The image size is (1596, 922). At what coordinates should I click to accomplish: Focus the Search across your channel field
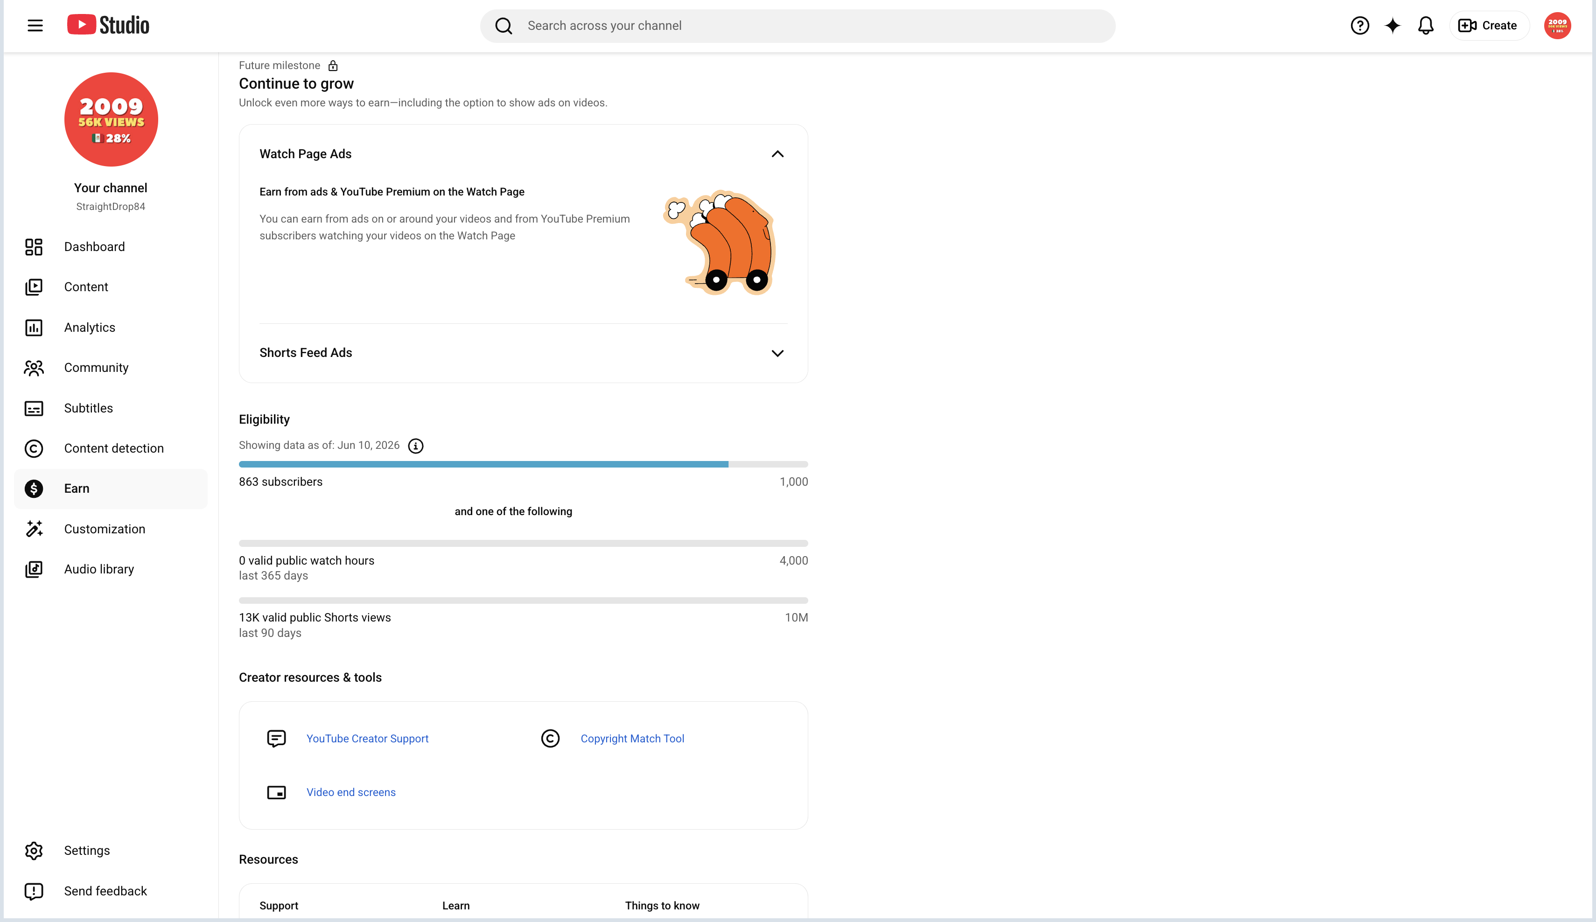798,26
